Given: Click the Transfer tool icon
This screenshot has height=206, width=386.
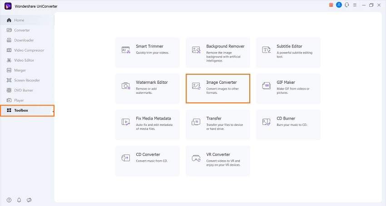Looking at the screenshot, I should pos(196,122).
